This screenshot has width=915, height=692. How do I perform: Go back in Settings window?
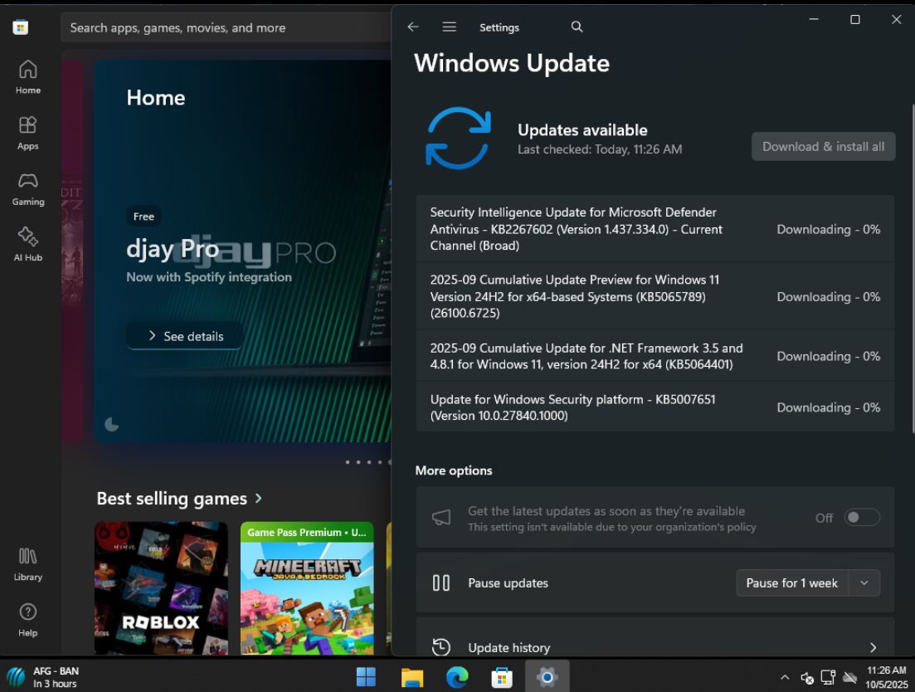tap(413, 27)
